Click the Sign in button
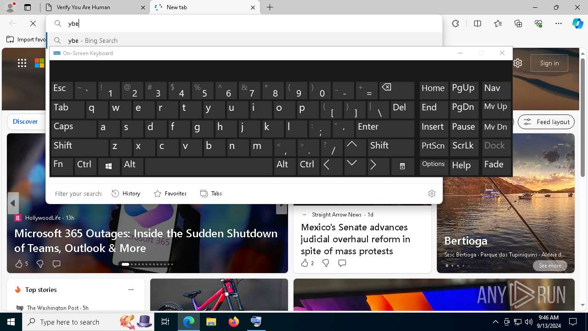The height and width of the screenshot is (331, 588). point(549,63)
